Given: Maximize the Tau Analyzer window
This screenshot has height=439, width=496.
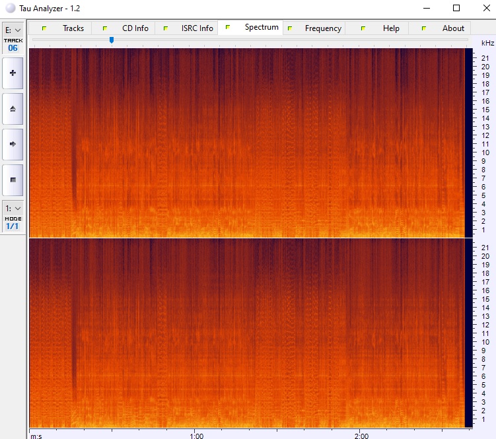Looking at the screenshot, I should click(456, 9).
